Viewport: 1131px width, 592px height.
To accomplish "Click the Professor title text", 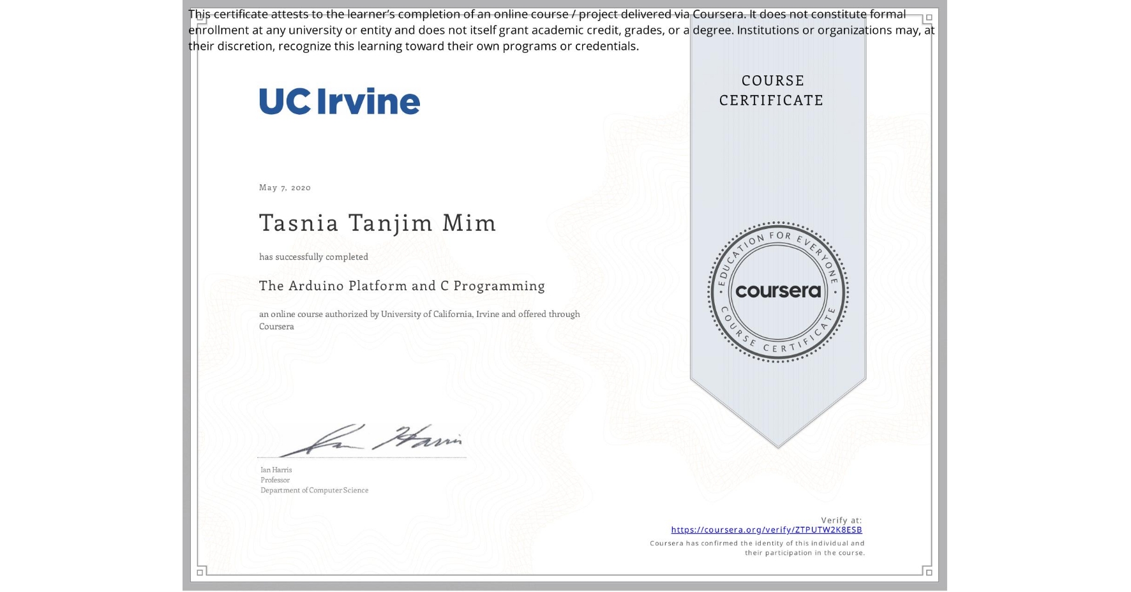I will point(275,480).
